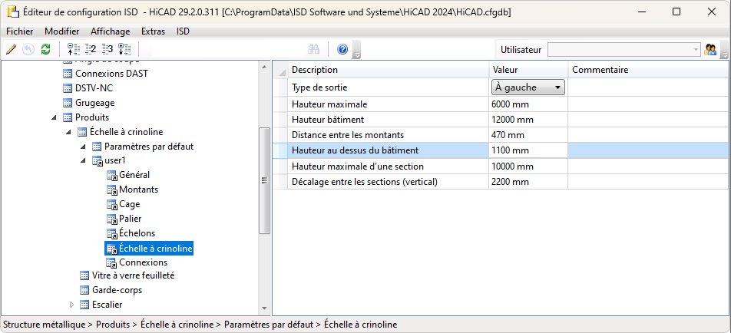Click the undo arrow toolbar icon
Viewport: 731px width, 333px height.
pos(28,49)
